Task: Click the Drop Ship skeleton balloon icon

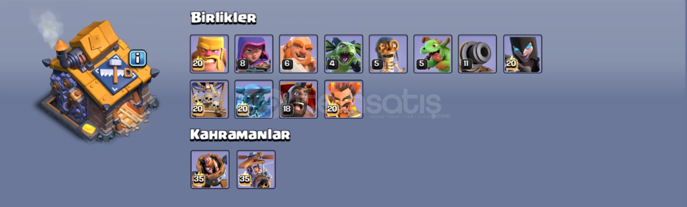Action: tap(209, 99)
